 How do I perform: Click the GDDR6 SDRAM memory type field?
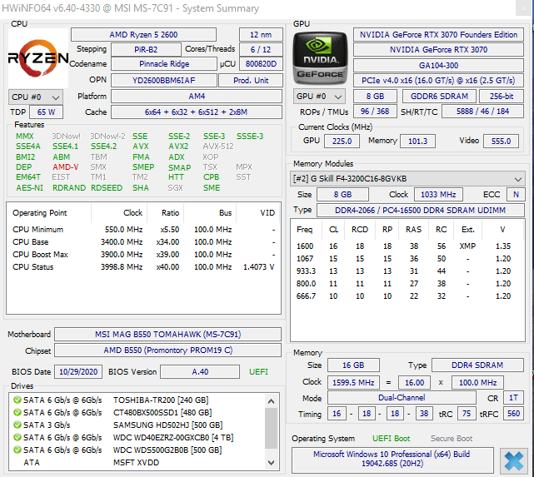(x=439, y=97)
